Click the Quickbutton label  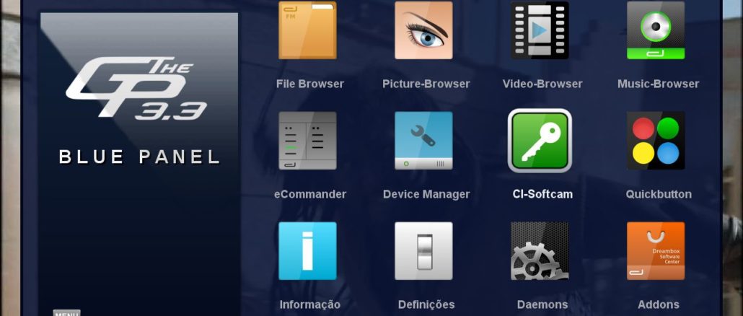click(x=659, y=194)
